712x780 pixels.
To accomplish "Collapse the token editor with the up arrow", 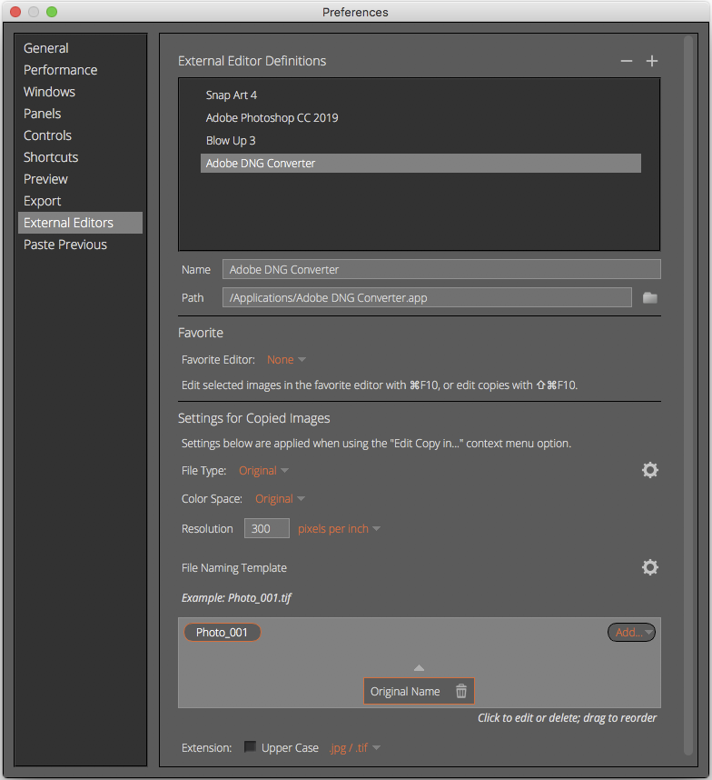I will pyautogui.click(x=419, y=668).
